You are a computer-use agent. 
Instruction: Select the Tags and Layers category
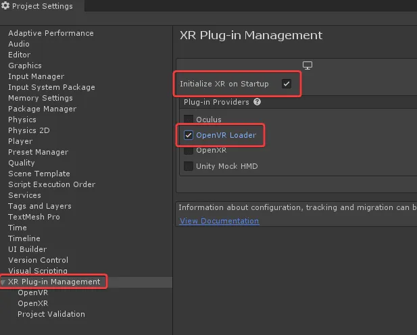(x=39, y=206)
